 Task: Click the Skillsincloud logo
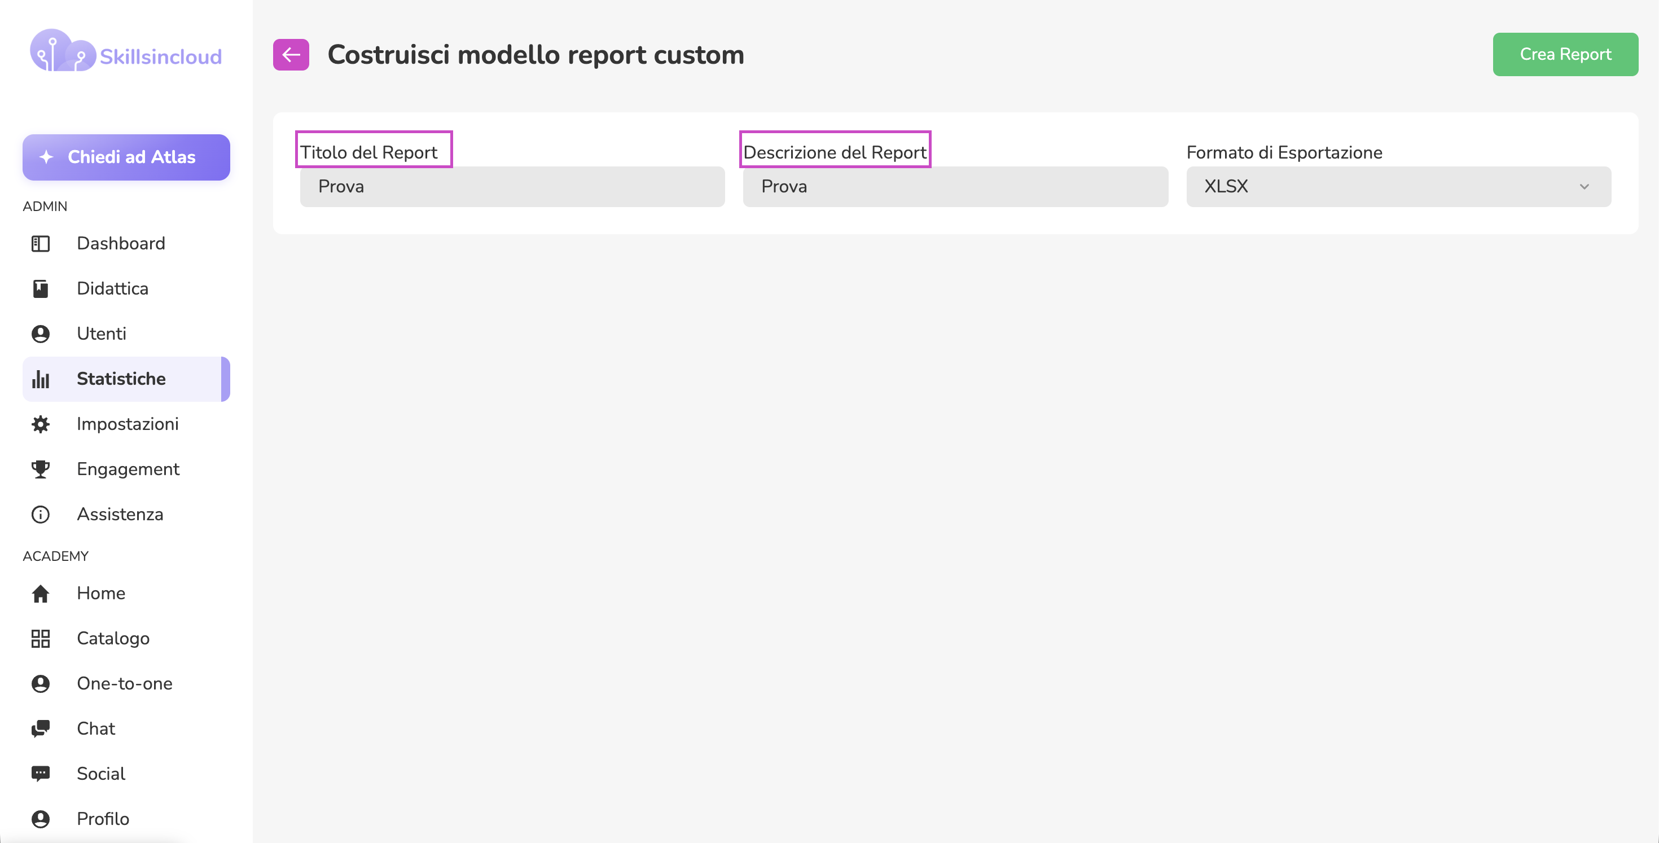coord(126,51)
